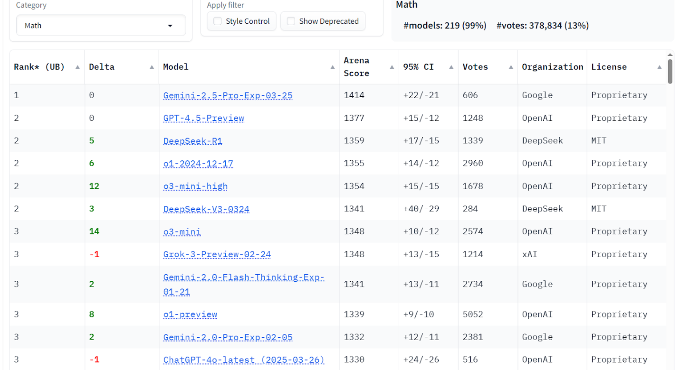Click the o1-preview model link
Viewport: 680px width, 370px height.
click(190, 314)
